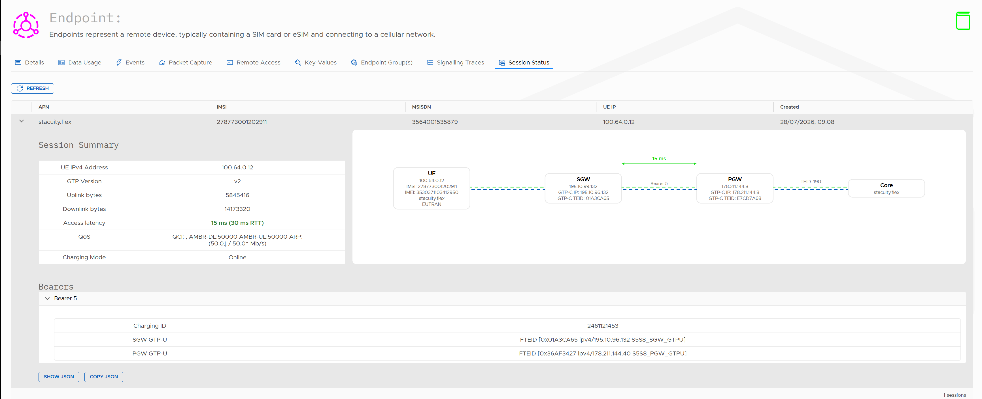The image size is (982, 399).
Task: Click the Packet Capture cloud icon
Action: 162,62
